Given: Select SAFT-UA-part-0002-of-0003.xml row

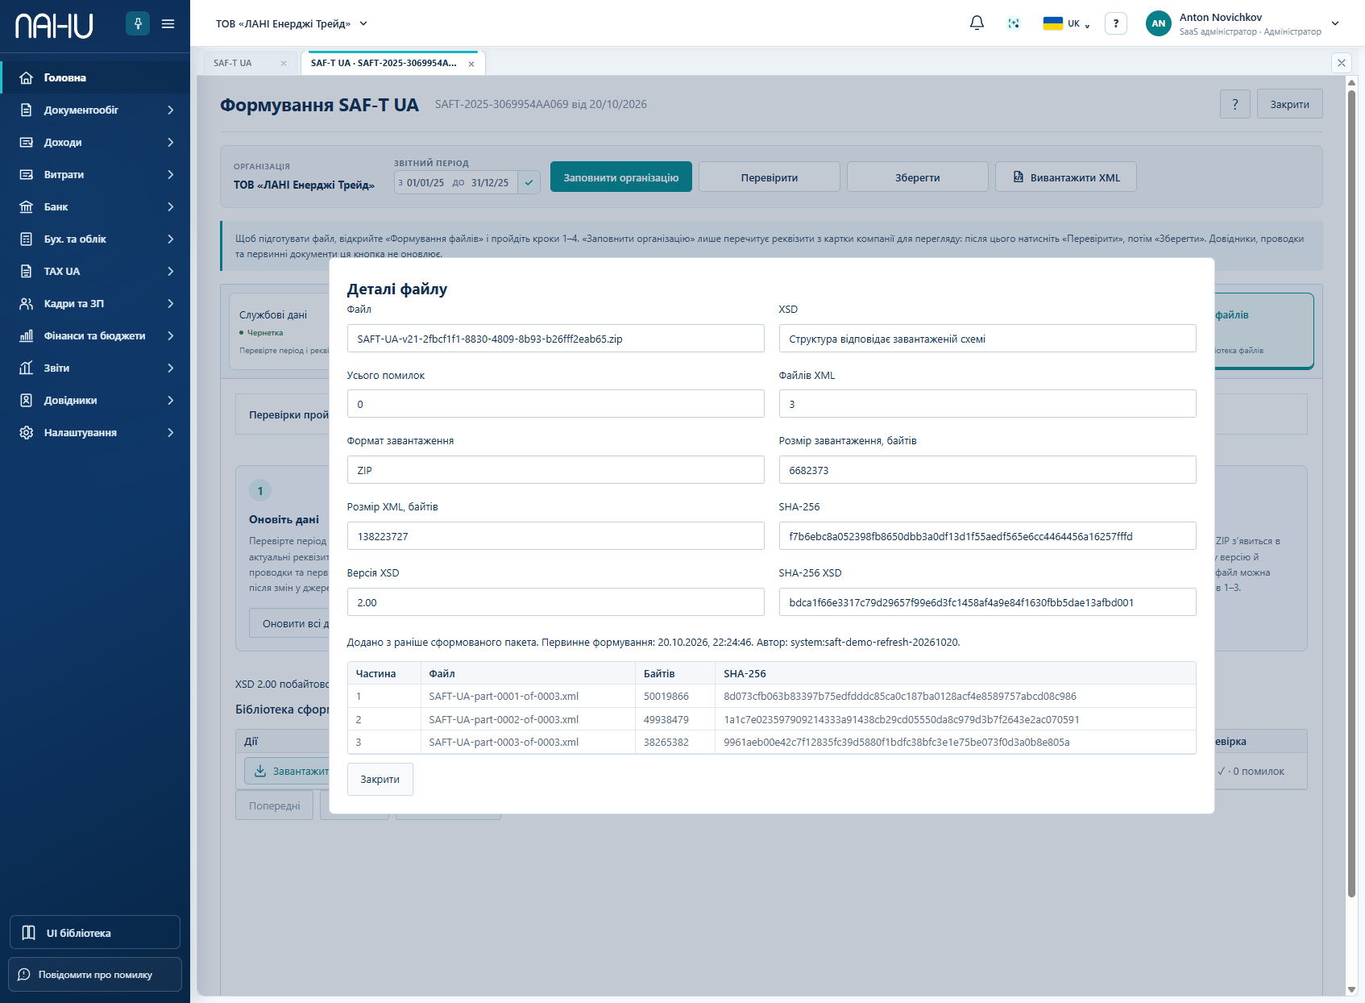Looking at the screenshot, I should click(x=771, y=719).
